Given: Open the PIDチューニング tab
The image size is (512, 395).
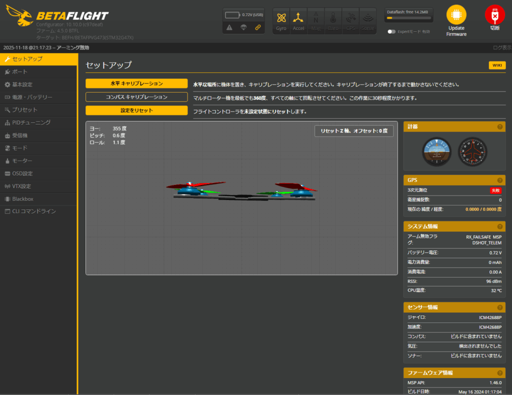Looking at the screenshot, I should (x=31, y=122).
